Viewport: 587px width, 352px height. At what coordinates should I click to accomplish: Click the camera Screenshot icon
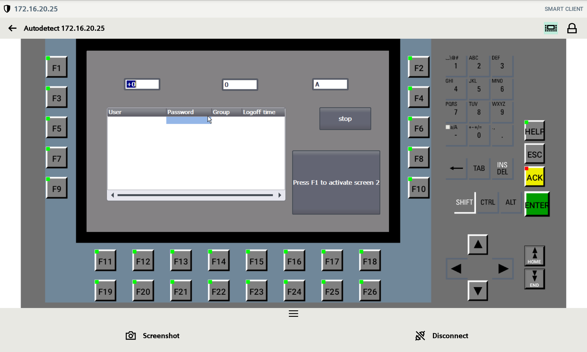(x=131, y=336)
